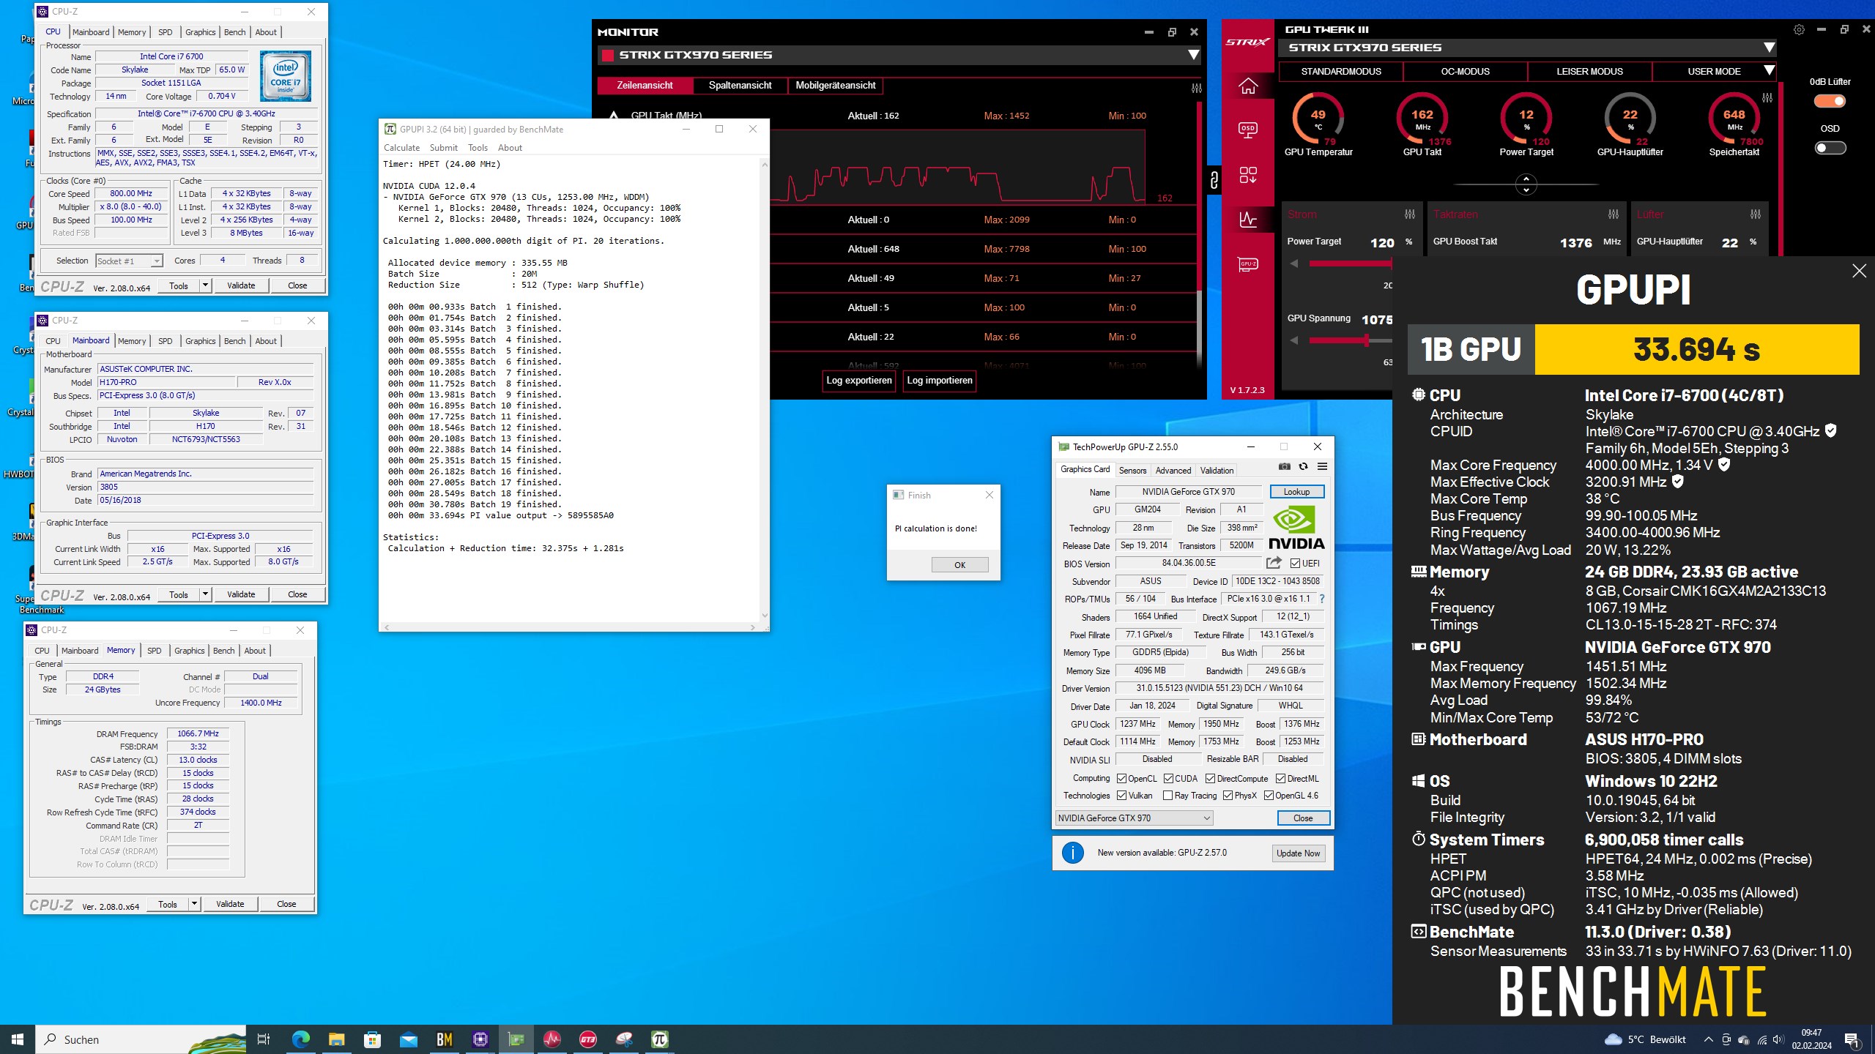Expand USER MODE profile dropdown arrow
Viewport: 1875px width, 1054px height.
(1769, 71)
